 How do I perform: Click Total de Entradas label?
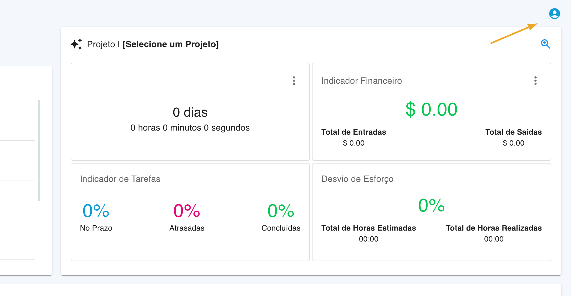[353, 132]
